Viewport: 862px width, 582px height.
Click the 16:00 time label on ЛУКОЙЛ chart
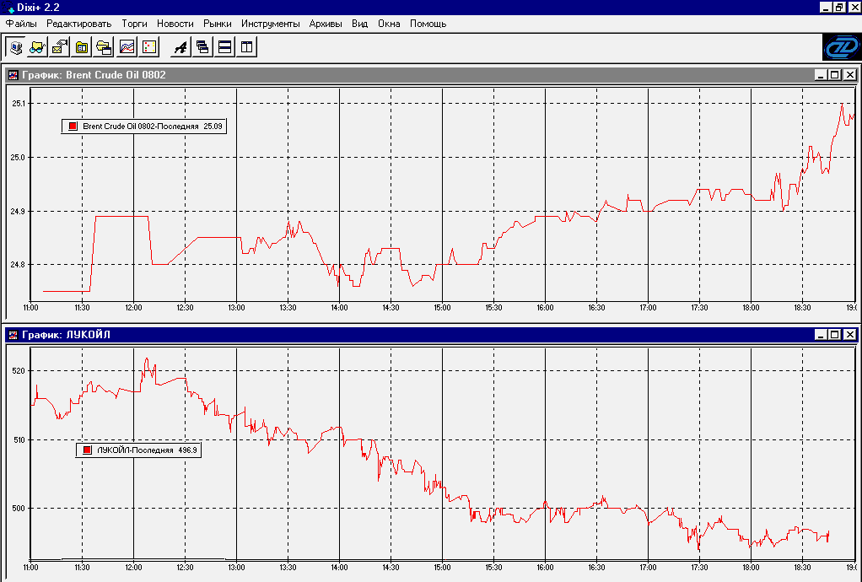pos(546,567)
